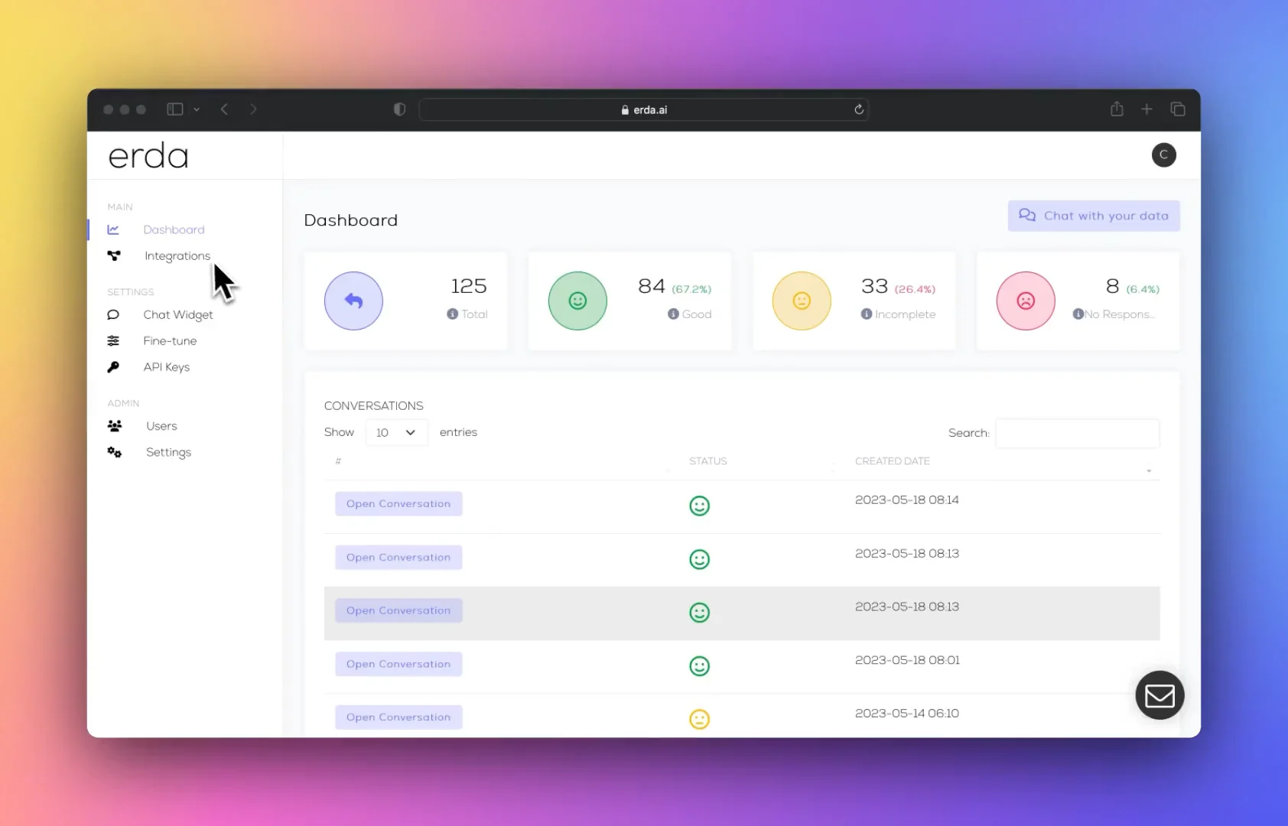
Task: Click inside the Search field
Action: click(1077, 433)
